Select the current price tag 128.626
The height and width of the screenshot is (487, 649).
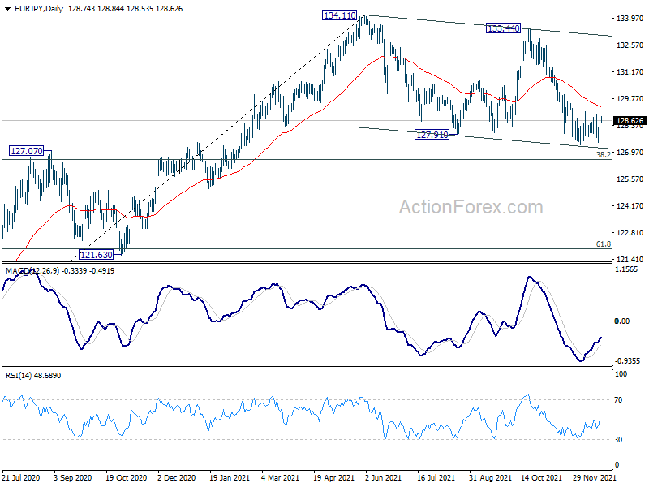click(630, 121)
